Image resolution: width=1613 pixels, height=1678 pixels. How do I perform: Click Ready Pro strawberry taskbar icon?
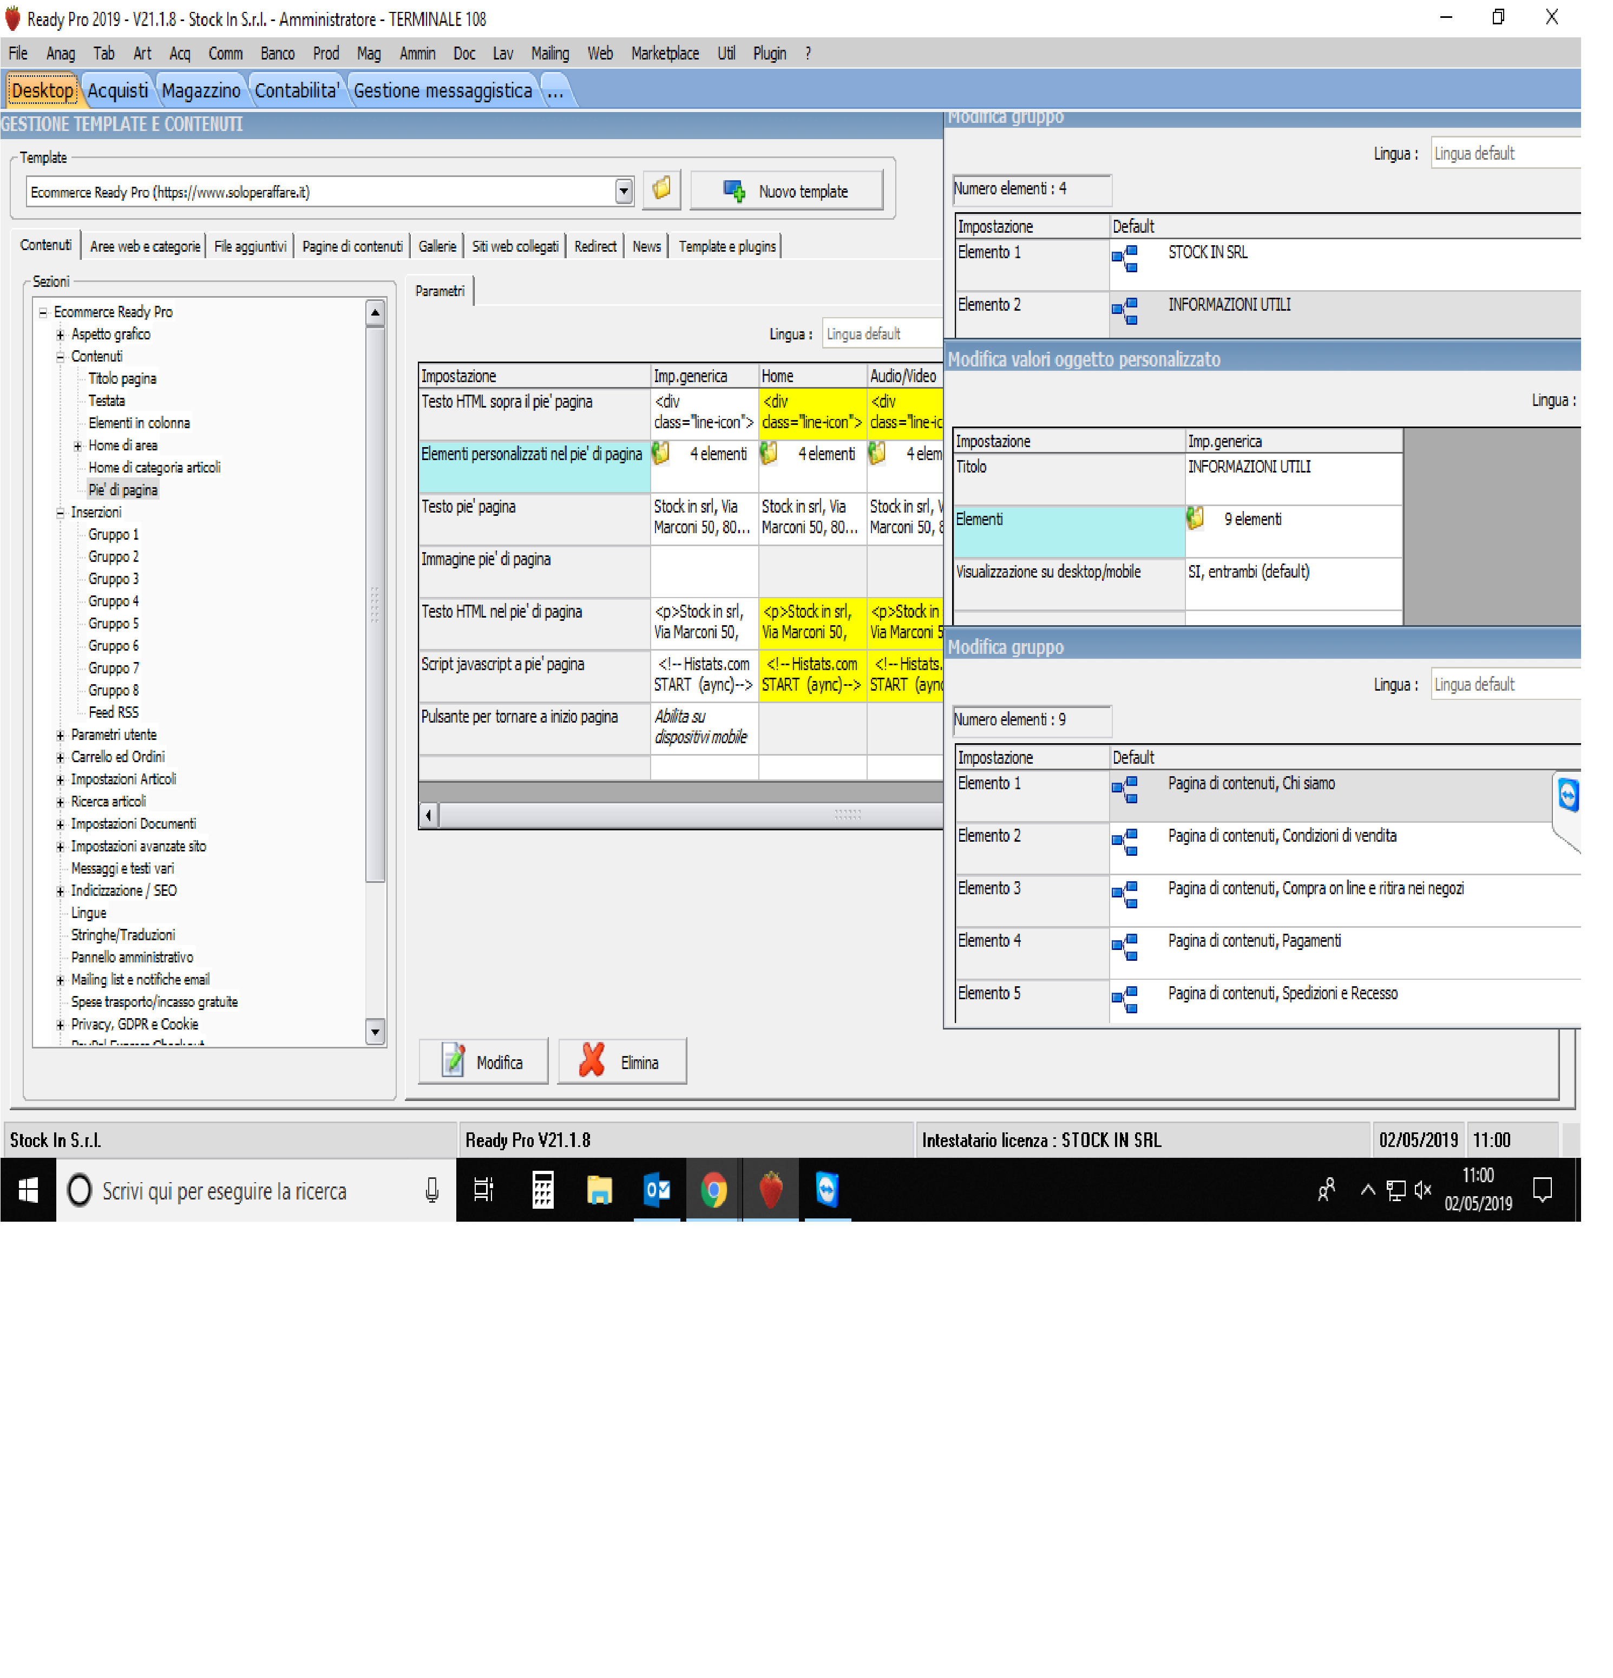pyautogui.click(x=771, y=1190)
